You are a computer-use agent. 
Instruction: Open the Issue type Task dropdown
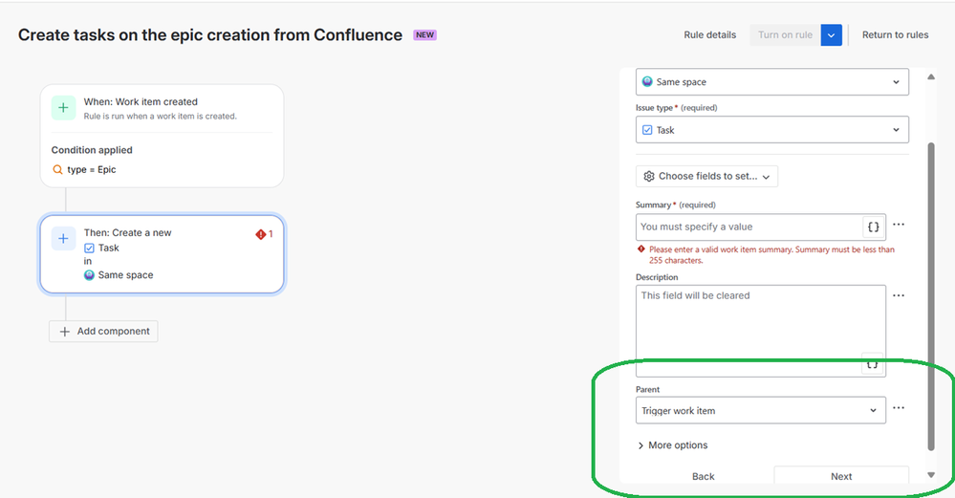[771, 130]
